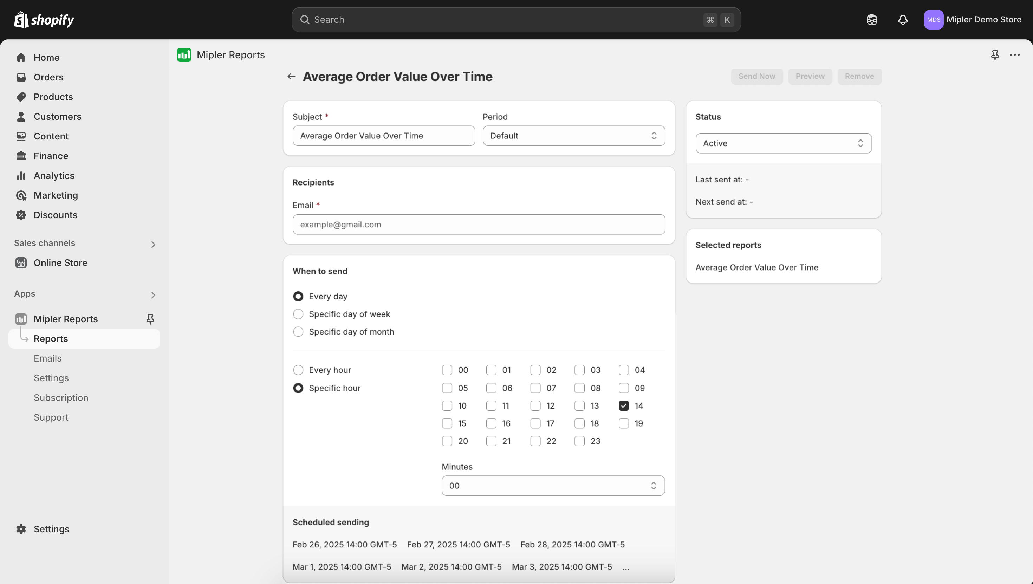Open the notifications bell
Viewport: 1033px width, 584px height.
902,20
